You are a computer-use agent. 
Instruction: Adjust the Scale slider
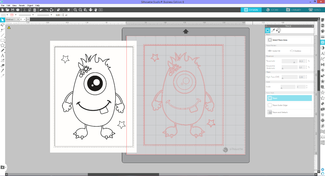pyautogui.click(x=288, y=87)
